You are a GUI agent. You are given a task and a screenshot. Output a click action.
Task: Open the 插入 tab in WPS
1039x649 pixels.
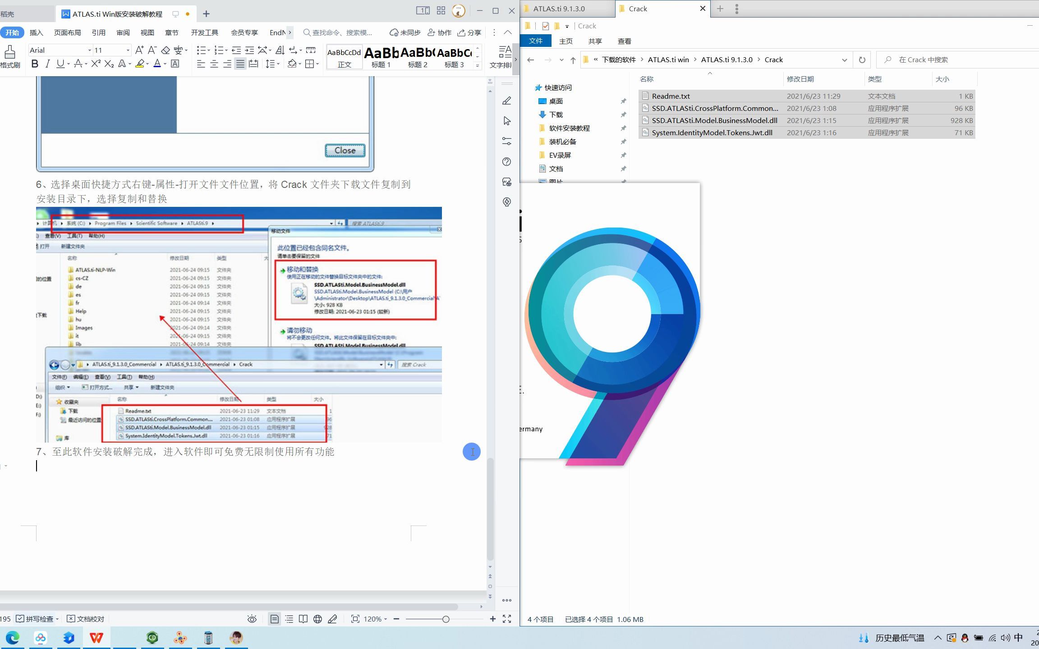(36, 32)
